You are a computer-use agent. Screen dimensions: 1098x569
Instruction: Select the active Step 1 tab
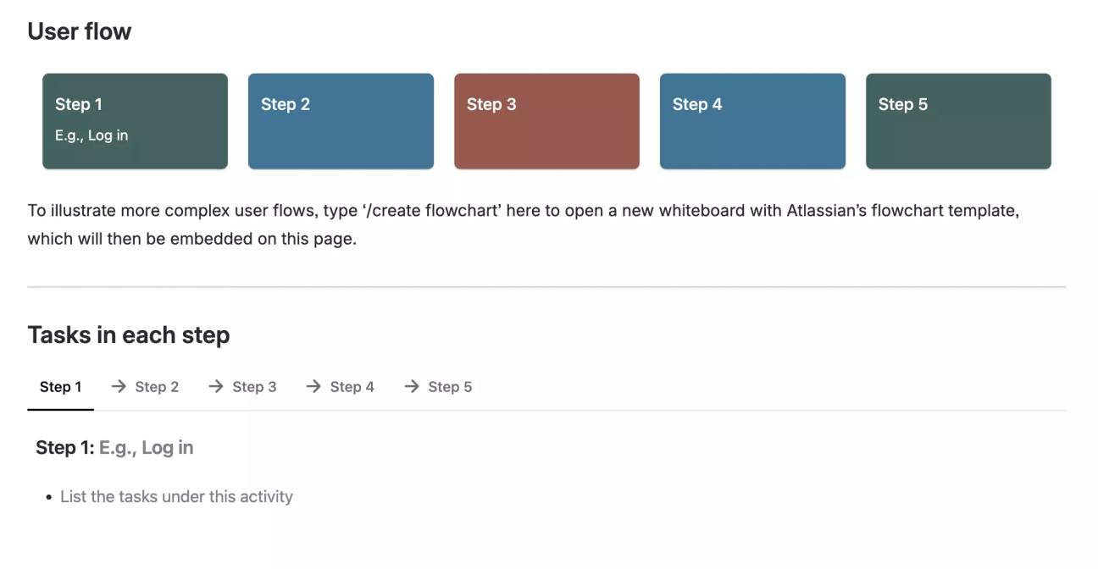click(x=60, y=386)
